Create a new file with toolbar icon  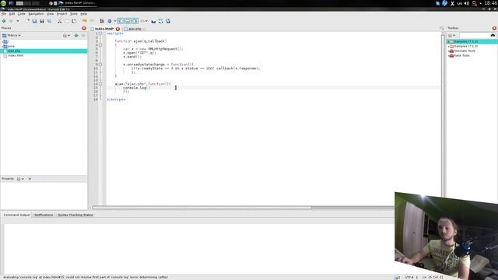[x=27, y=21]
